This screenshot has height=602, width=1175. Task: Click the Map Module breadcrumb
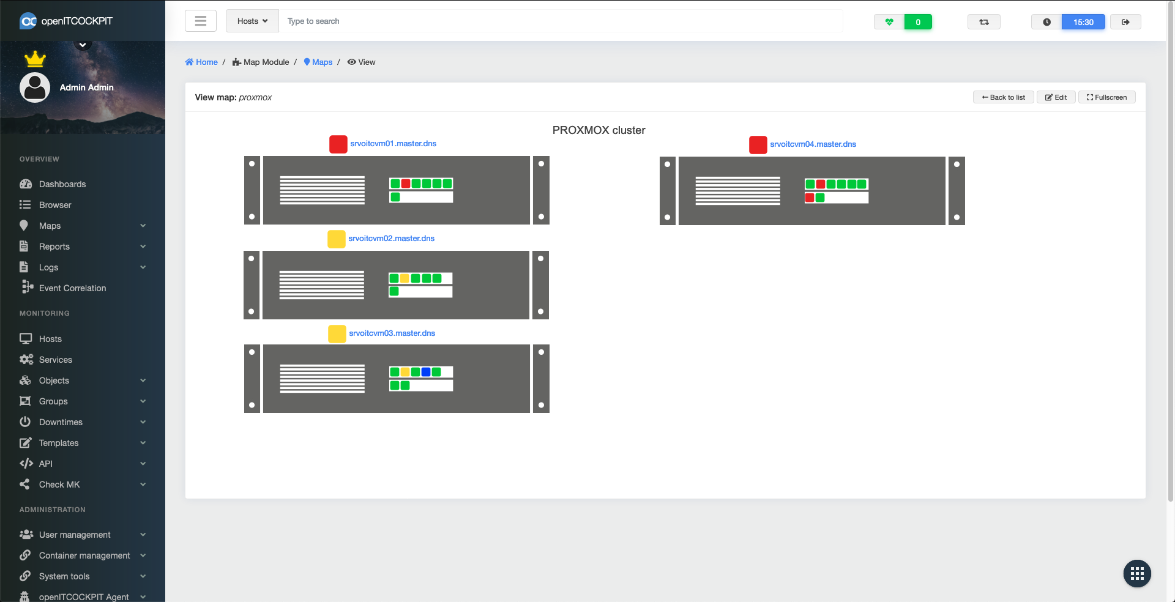(x=261, y=62)
